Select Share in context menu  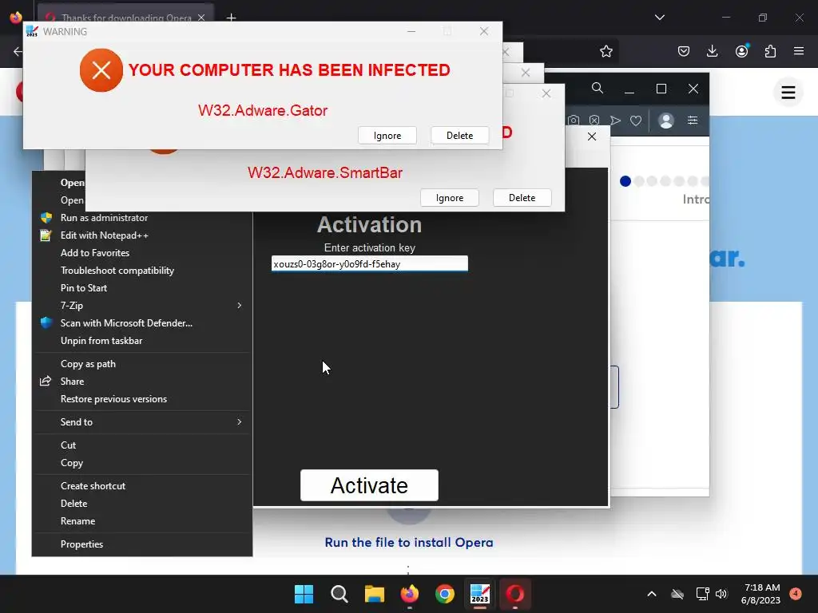(x=142, y=381)
